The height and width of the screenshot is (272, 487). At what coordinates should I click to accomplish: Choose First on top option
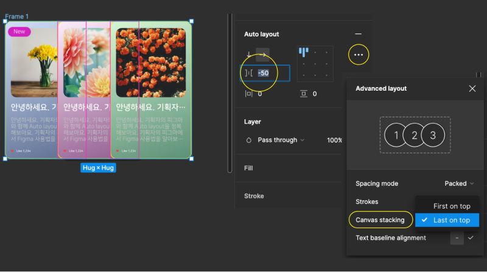pos(447,206)
